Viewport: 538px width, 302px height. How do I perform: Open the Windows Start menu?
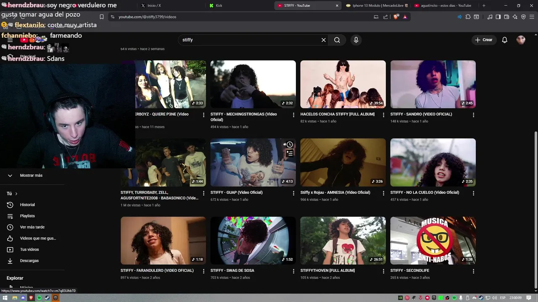[5, 298]
